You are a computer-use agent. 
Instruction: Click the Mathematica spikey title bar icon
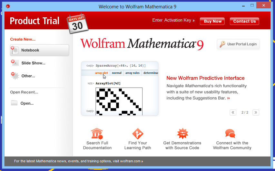[x=8, y=6]
